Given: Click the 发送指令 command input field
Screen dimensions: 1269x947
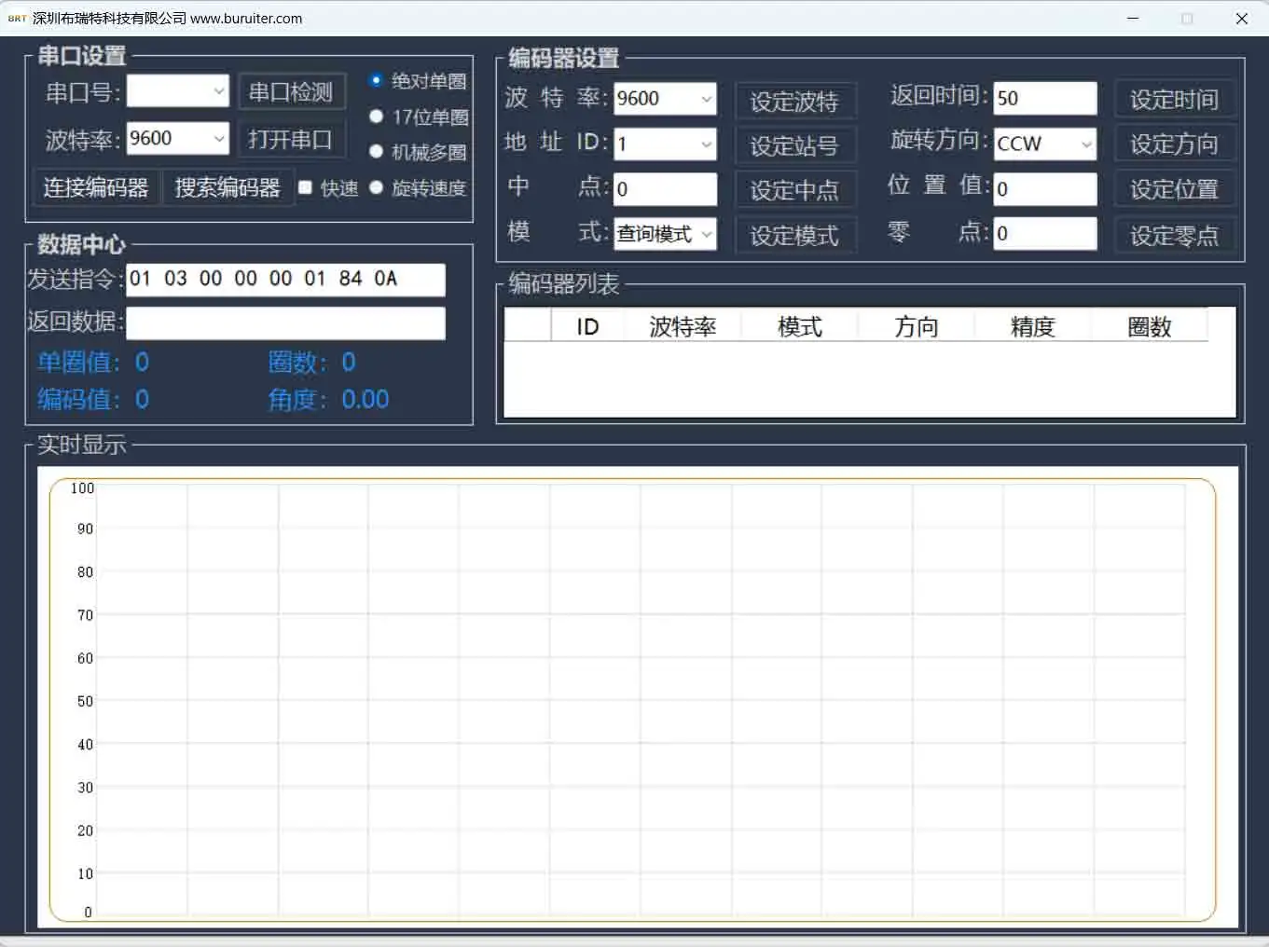Looking at the screenshot, I should (285, 279).
